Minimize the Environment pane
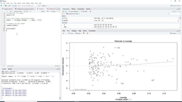 pyautogui.click(x=177, y=9)
